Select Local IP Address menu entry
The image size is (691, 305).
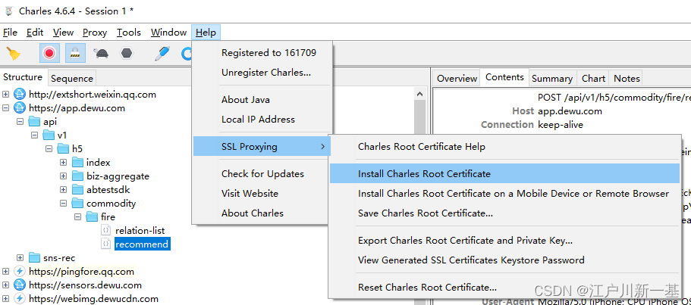pyautogui.click(x=262, y=119)
